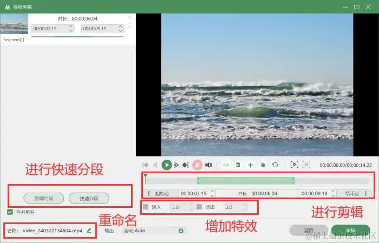Click the left handle of green selection
This screenshot has height=243, width=379.
point(198,181)
